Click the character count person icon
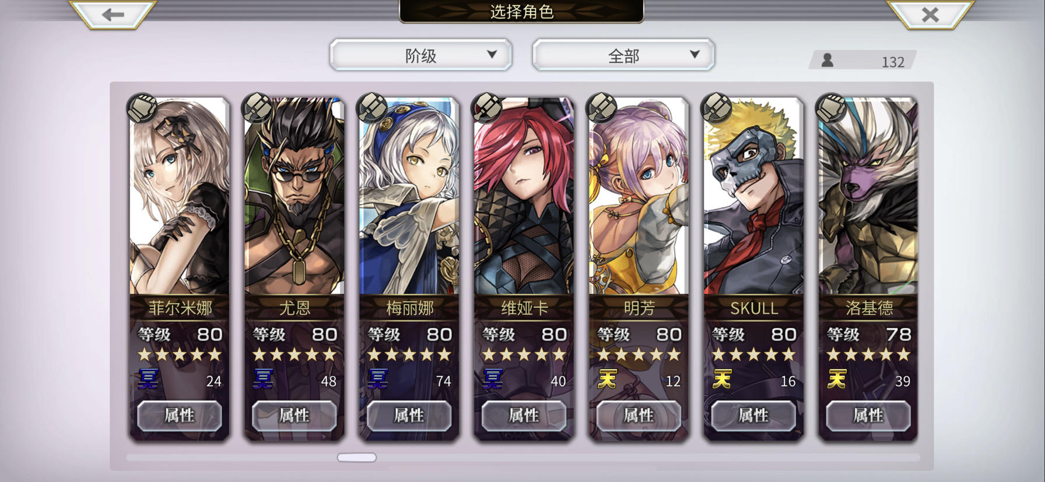Screen dimensions: 1045x482 (827, 61)
